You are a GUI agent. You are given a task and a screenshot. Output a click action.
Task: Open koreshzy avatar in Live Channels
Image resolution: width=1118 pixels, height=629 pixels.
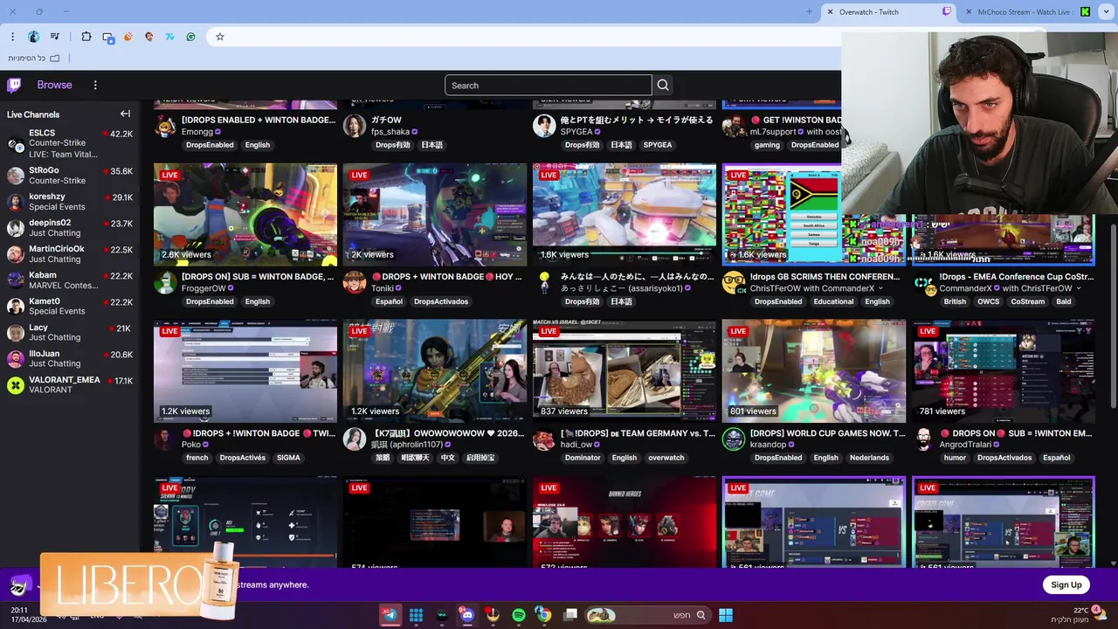pyautogui.click(x=16, y=202)
